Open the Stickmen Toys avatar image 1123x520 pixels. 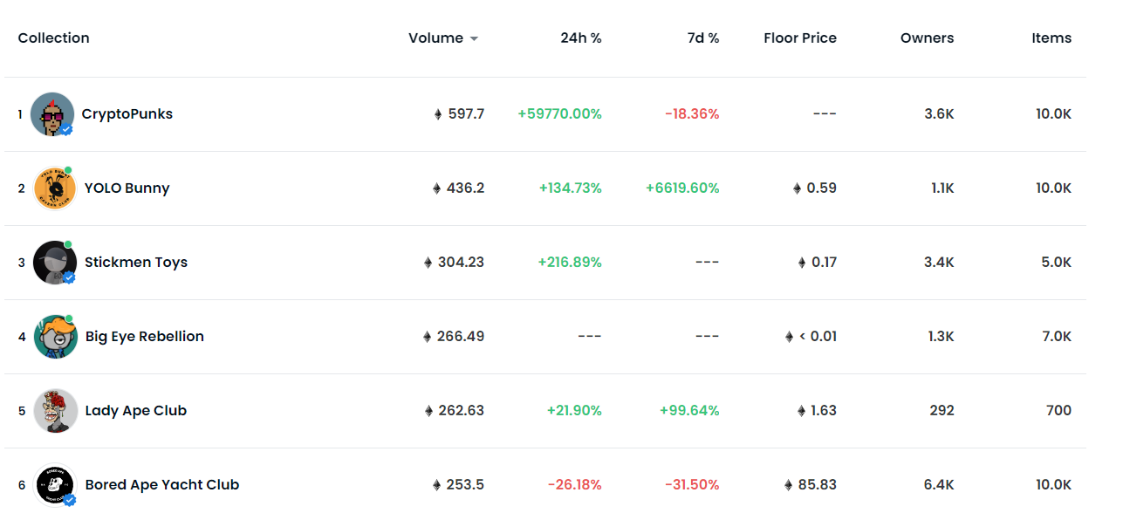[55, 263]
